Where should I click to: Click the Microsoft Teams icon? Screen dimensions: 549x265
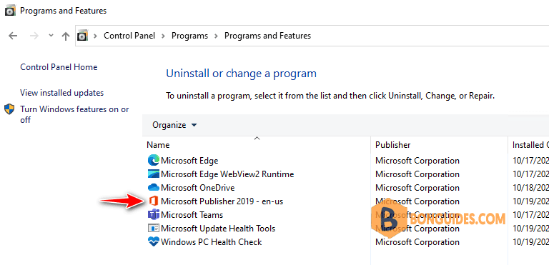(x=154, y=214)
